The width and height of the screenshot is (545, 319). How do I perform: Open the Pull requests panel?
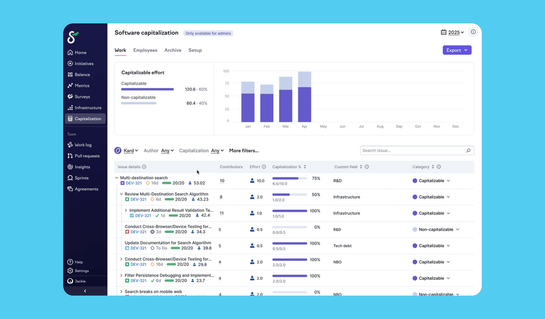tap(86, 156)
